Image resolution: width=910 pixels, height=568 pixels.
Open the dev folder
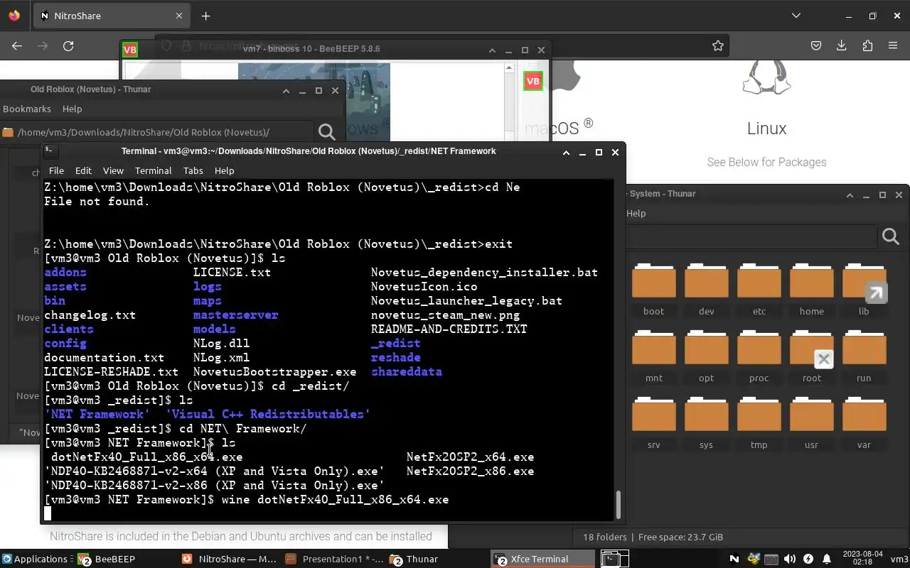(x=706, y=290)
